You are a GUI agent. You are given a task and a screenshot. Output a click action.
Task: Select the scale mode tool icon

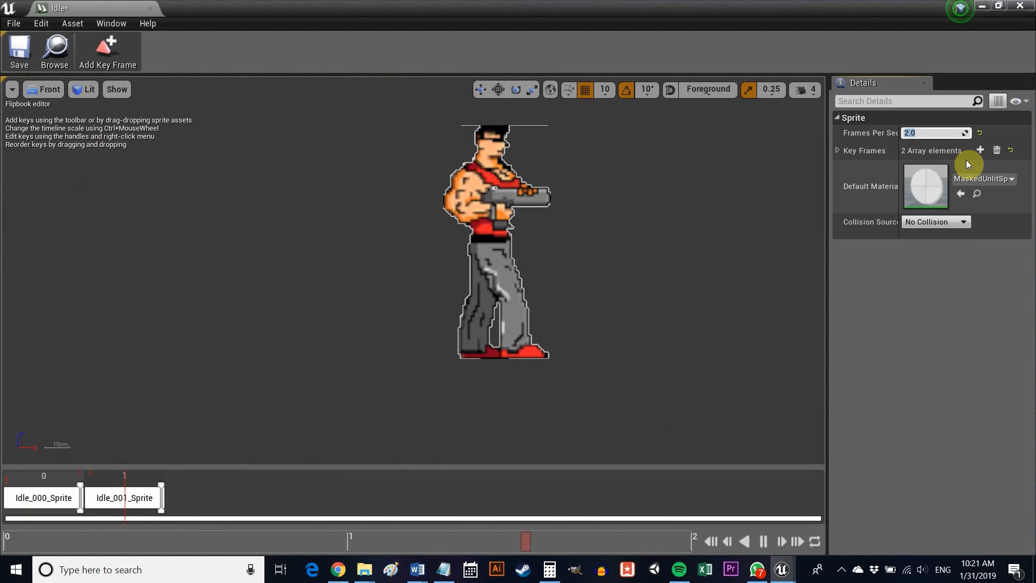point(533,90)
